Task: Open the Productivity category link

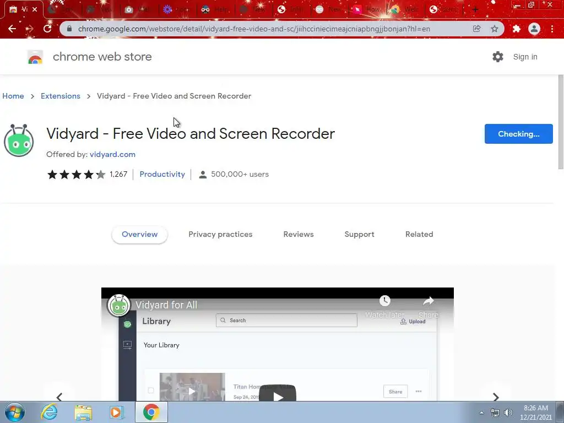Action: click(x=162, y=174)
